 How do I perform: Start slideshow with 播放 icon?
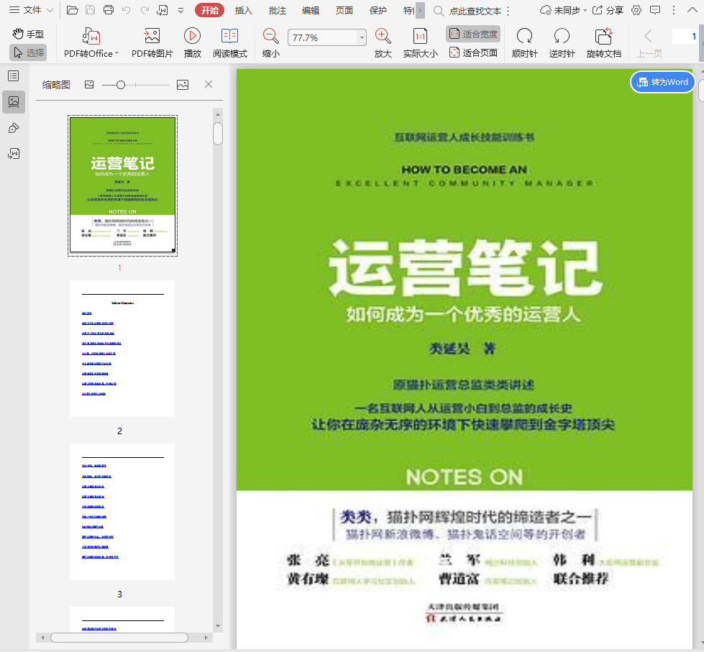point(192,37)
